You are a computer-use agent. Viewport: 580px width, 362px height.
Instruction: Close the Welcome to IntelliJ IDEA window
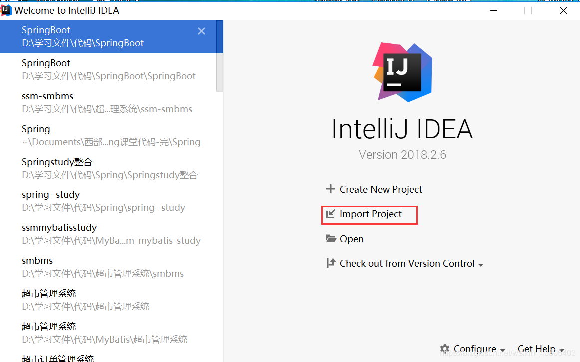(563, 10)
